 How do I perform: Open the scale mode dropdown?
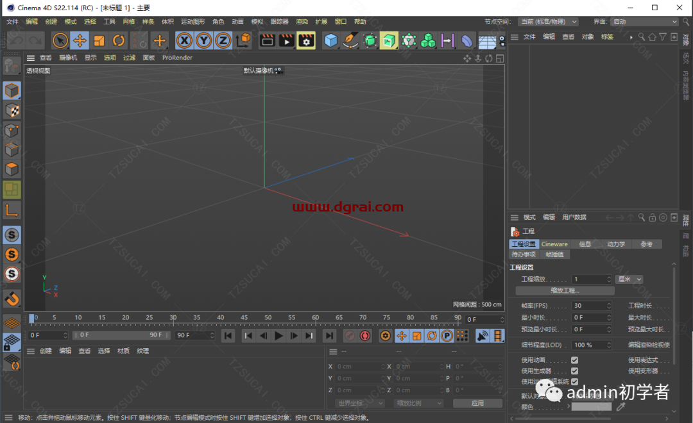(418, 403)
